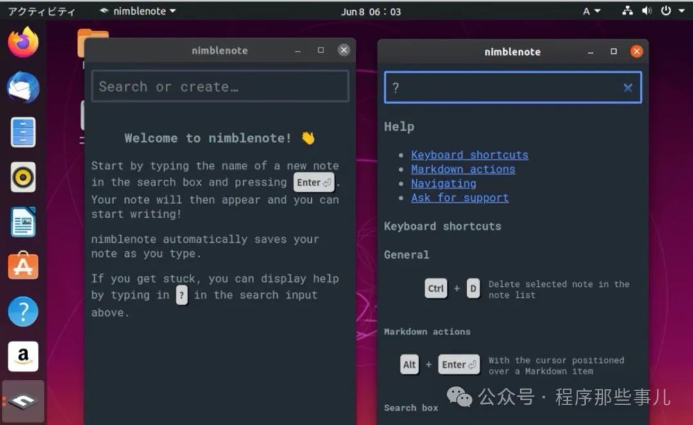This screenshot has height=425, width=693.
Task: Open Rhythmbox music player in dock
Action: tap(23, 177)
